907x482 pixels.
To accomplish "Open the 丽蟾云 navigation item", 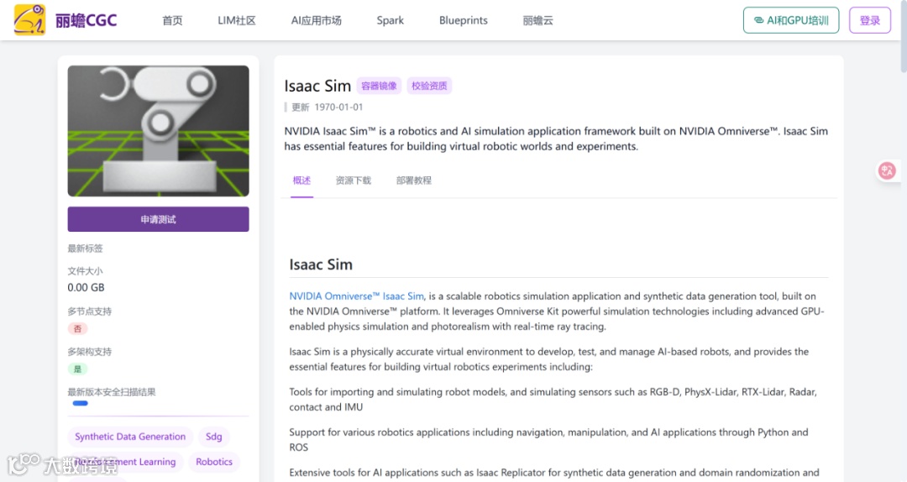I will coord(538,20).
